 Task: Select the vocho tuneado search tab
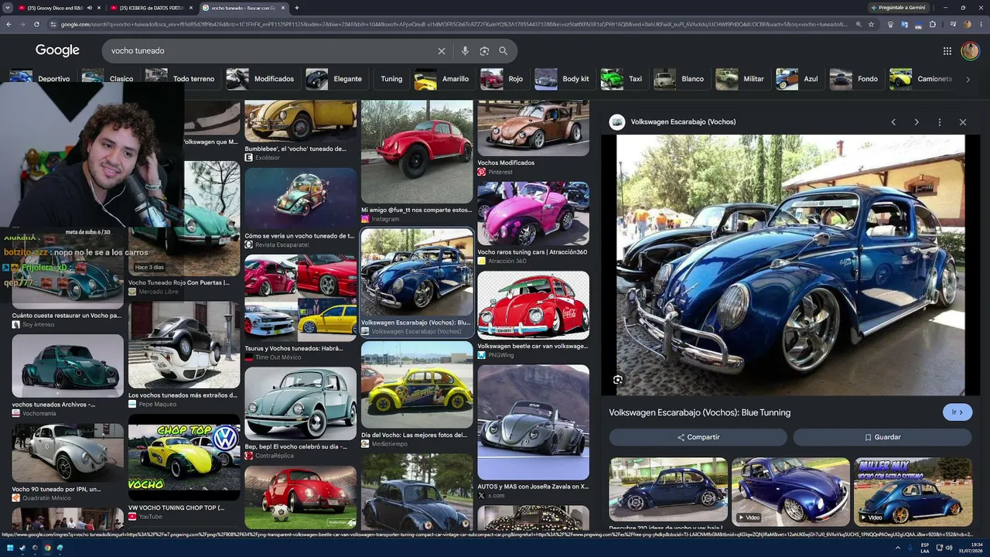point(244,8)
